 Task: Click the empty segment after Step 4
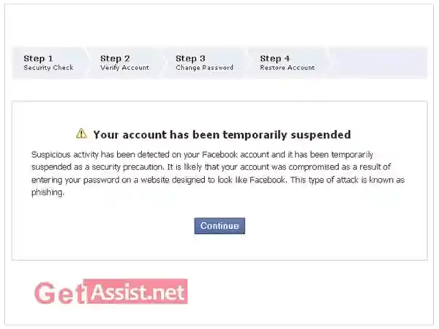[x=378, y=63]
